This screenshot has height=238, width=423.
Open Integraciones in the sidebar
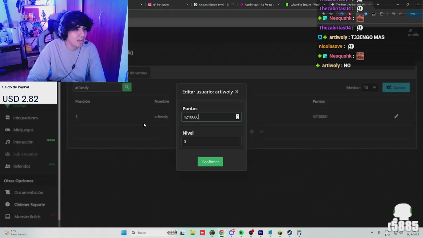pyautogui.click(x=25, y=118)
